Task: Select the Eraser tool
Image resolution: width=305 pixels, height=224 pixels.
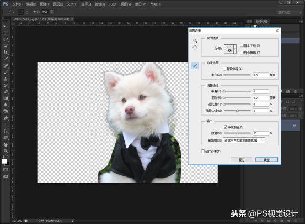Action: pos(6,92)
